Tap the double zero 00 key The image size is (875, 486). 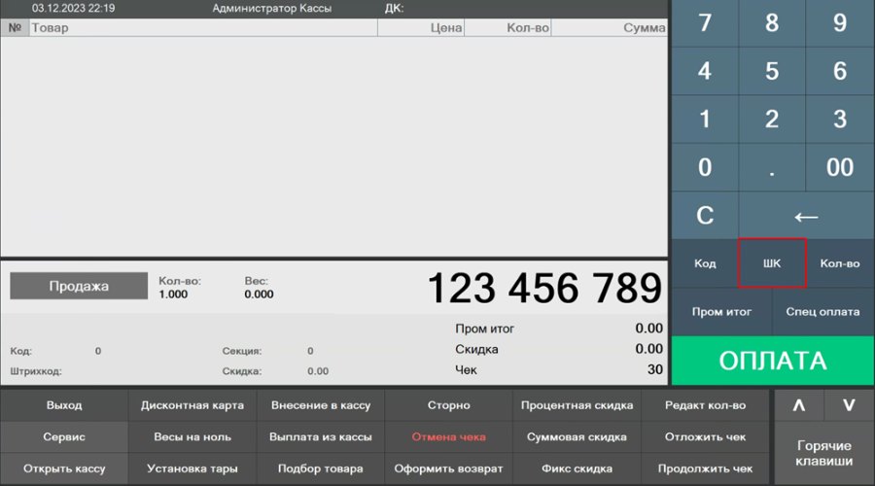[x=840, y=167]
